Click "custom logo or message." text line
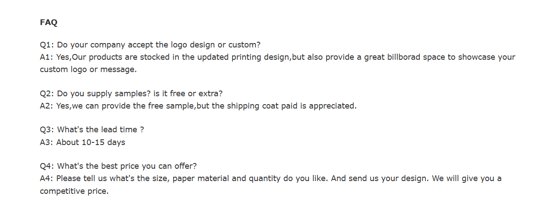Screen dimensions: 538x207 (x=88, y=69)
